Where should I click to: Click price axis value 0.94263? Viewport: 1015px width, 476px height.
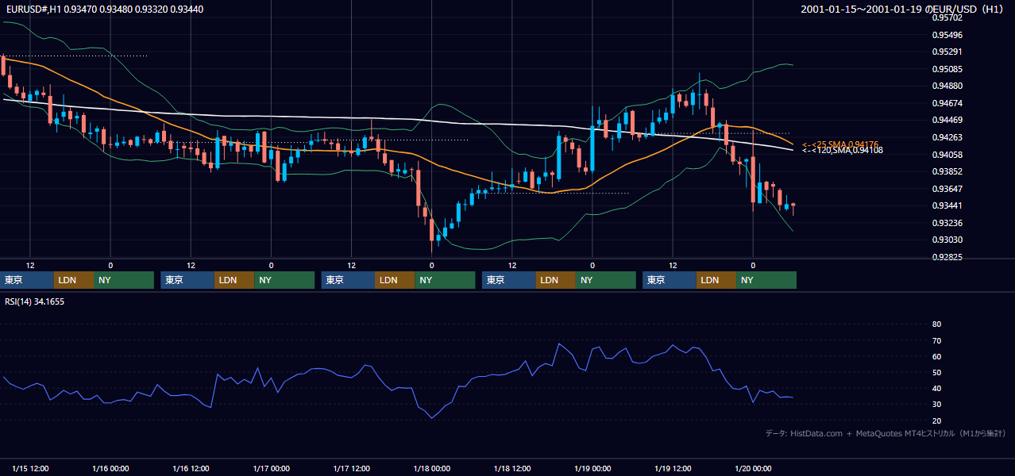[x=946, y=138]
